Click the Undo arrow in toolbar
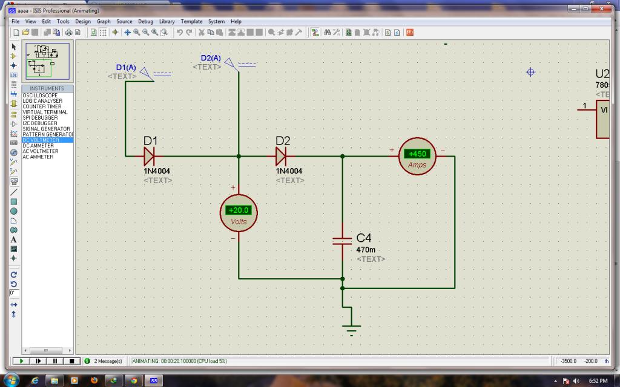 pyautogui.click(x=180, y=32)
